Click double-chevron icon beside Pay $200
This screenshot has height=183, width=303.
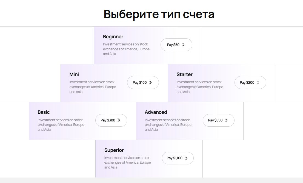pos(258,83)
